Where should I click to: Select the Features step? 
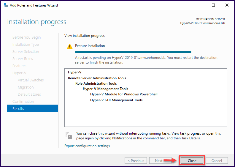[x=19, y=66]
